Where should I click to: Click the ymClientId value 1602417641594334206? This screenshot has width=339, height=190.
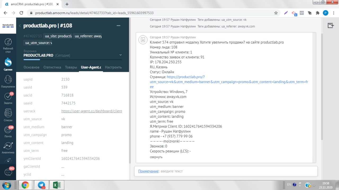pyautogui.click(x=81, y=159)
